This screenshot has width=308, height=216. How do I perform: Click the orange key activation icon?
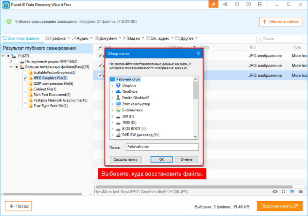pos(213,4)
